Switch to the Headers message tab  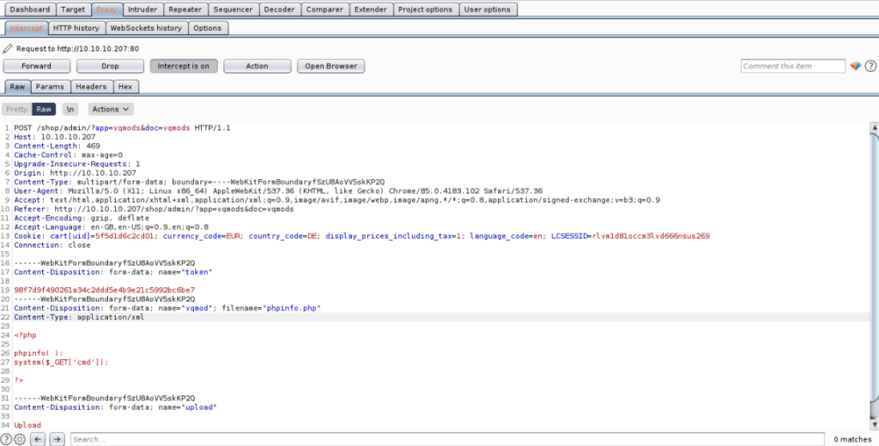tap(91, 87)
